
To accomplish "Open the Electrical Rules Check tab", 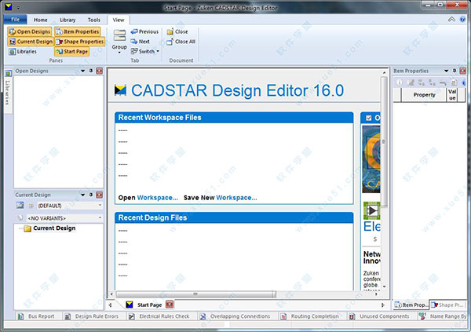I will pos(159,316).
